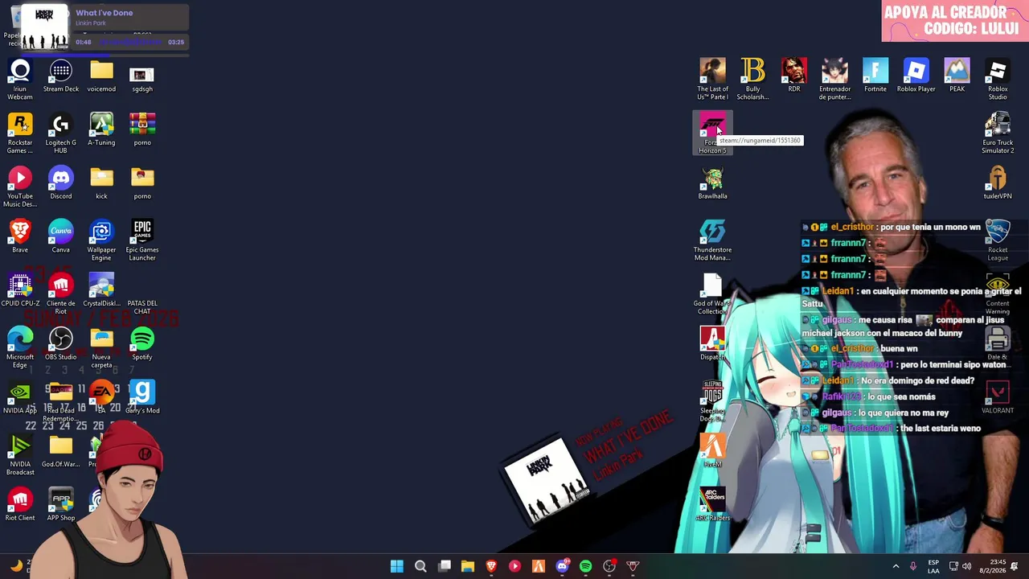Open Red Dead Redemption folder
This screenshot has width=1029, height=579.
click(61, 401)
